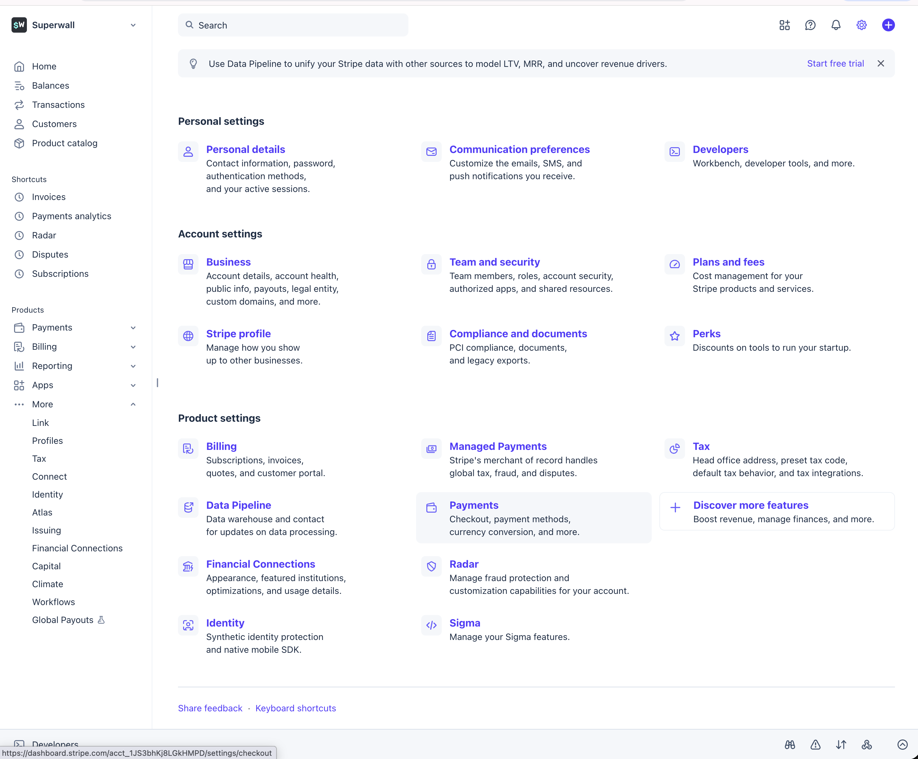
Task: Open Connect in the sidebar
Action: click(49, 477)
